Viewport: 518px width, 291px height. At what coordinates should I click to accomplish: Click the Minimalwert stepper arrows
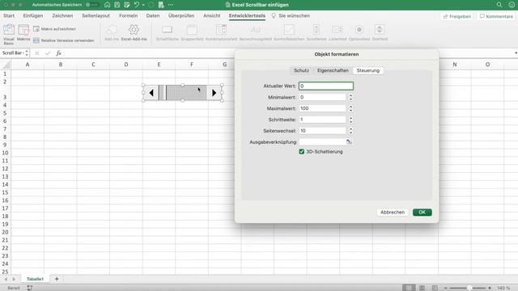click(350, 97)
